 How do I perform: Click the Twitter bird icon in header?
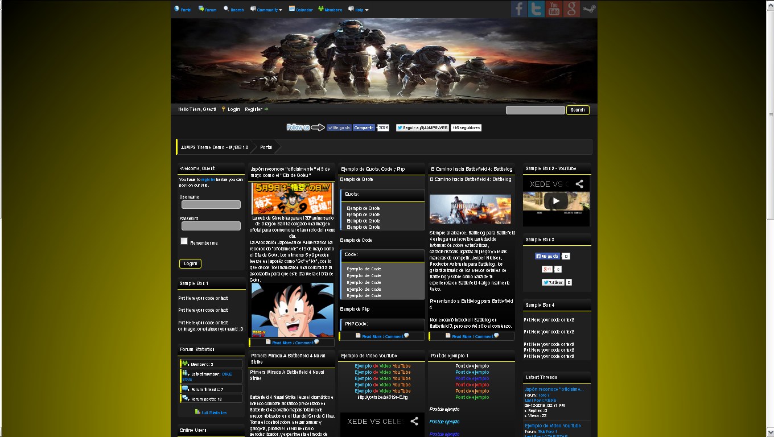536,9
